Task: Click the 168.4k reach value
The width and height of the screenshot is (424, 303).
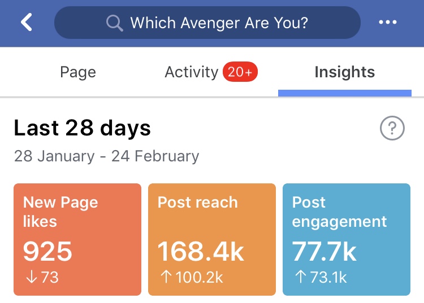Action: (x=201, y=252)
